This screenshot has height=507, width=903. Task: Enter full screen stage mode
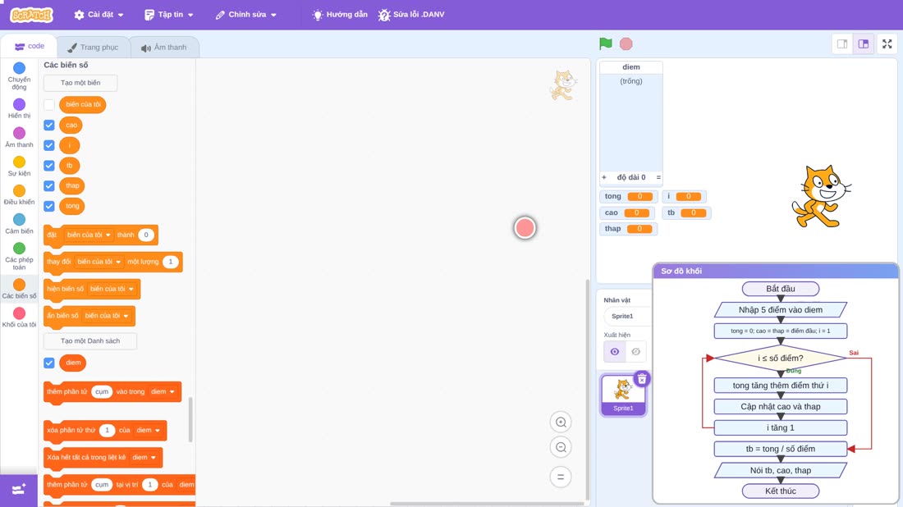(887, 43)
